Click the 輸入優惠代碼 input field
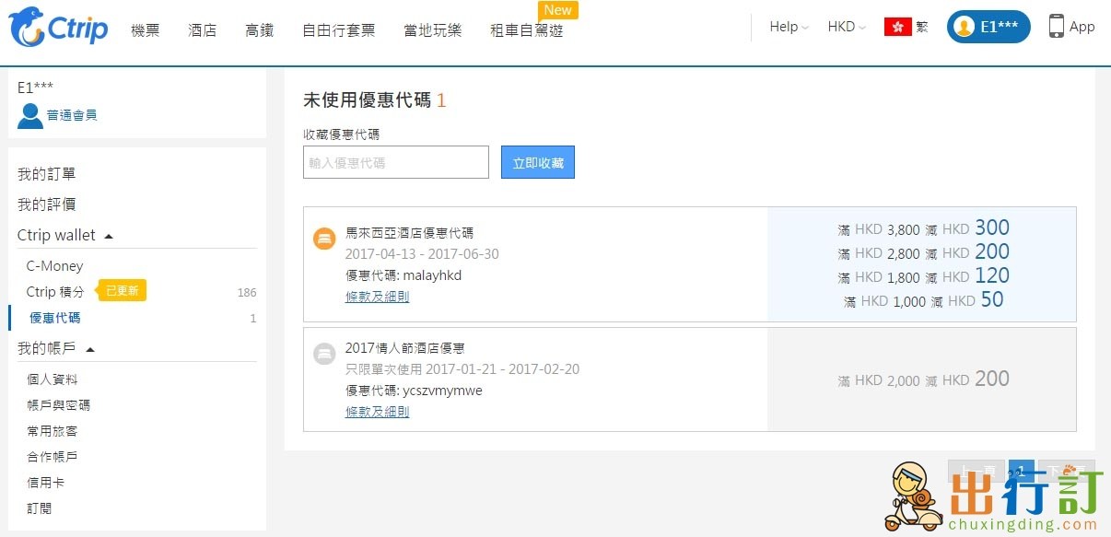Screen dimensions: 1111x537 pyautogui.click(x=396, y=162)
